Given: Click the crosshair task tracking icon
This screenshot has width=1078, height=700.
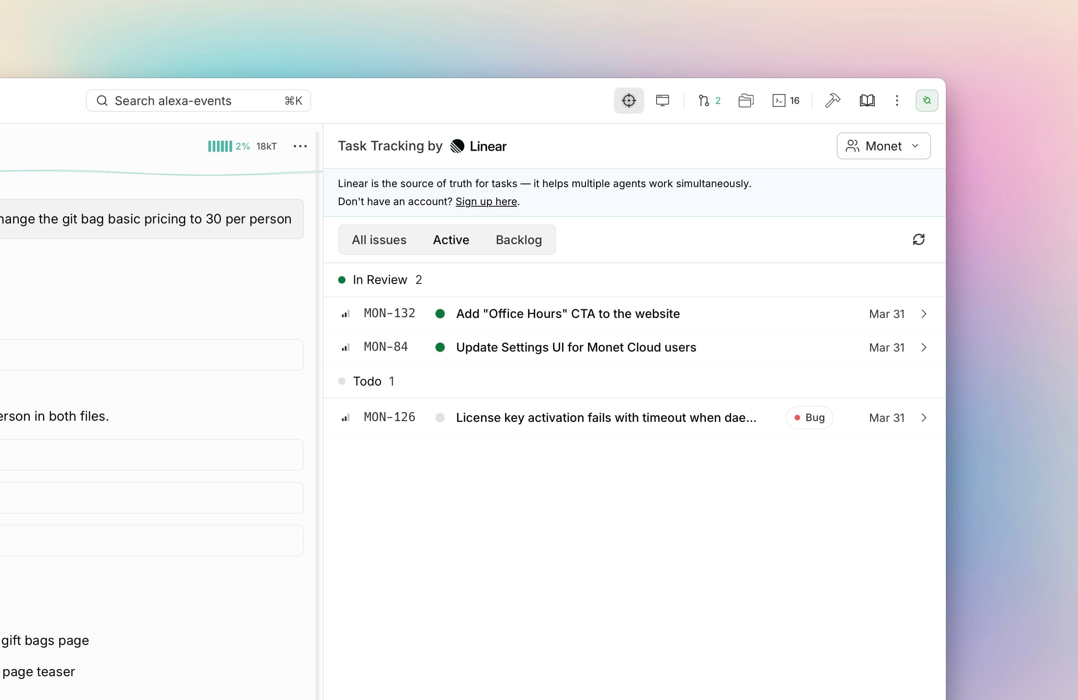Looking at the screenshot, I should pos(629,100).
